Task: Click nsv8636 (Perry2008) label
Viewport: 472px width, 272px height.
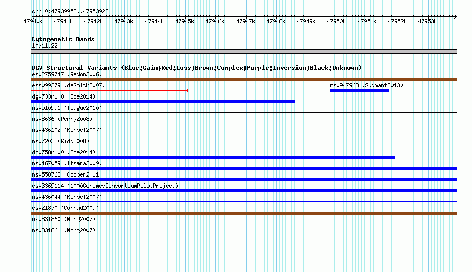Action: (62, 119)
